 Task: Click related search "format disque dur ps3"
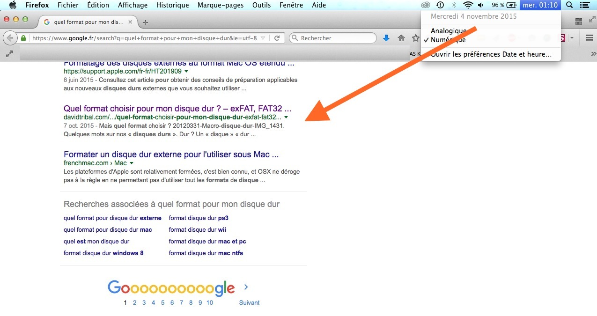199,218
